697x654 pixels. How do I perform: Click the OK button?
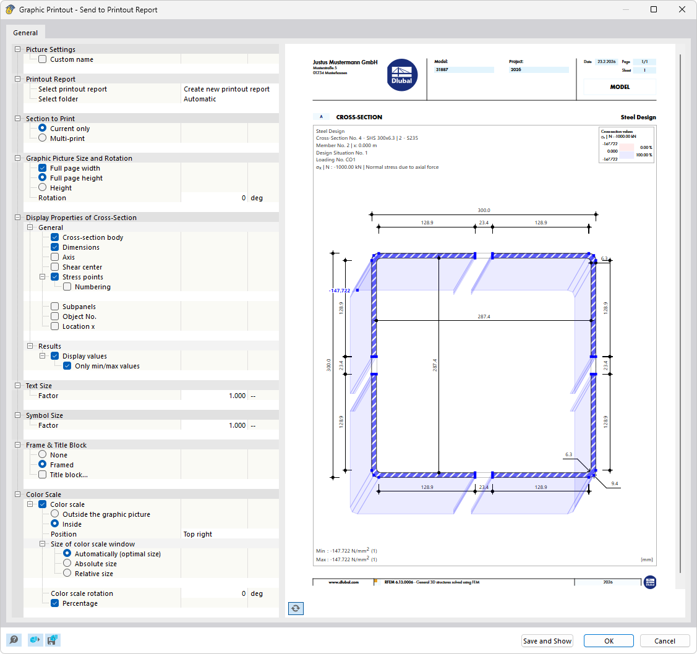click(608, 640)
